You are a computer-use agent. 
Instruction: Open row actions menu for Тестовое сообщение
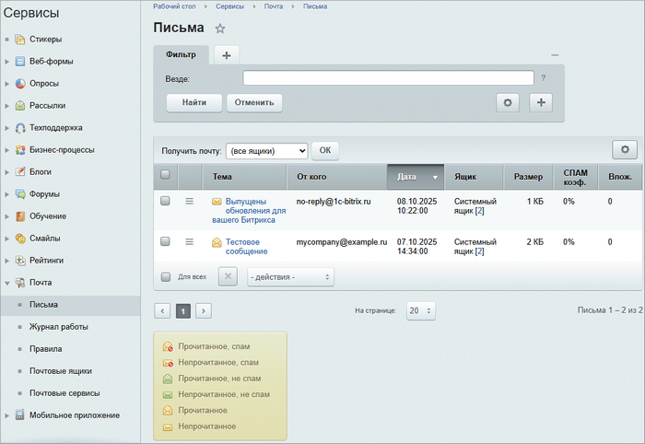[x=189, y=241]
